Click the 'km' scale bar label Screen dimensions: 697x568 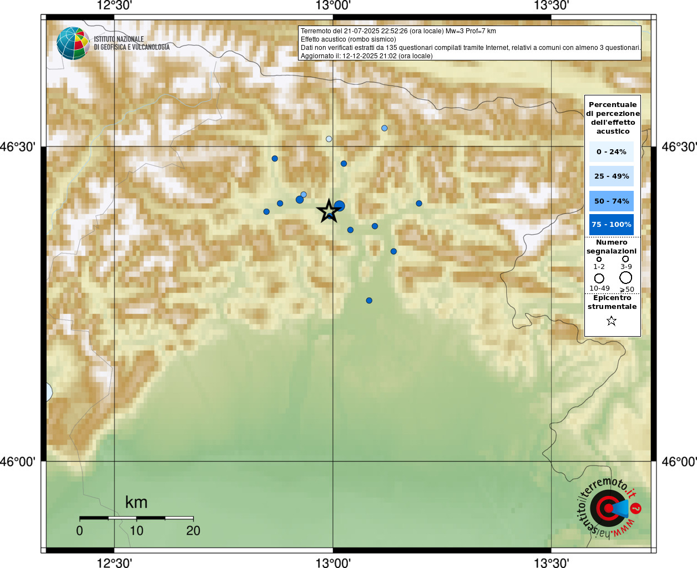pos(137,503)
